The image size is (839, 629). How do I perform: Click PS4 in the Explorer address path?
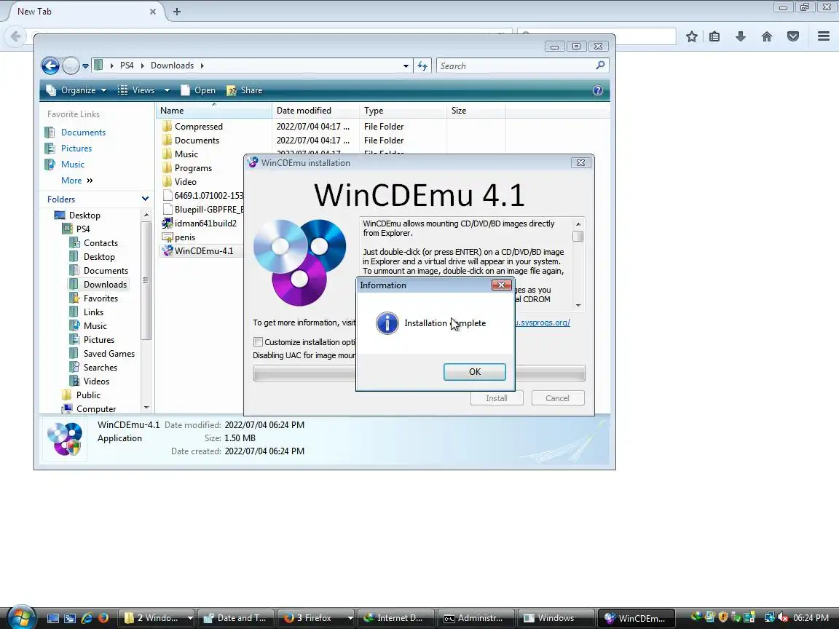127,66
